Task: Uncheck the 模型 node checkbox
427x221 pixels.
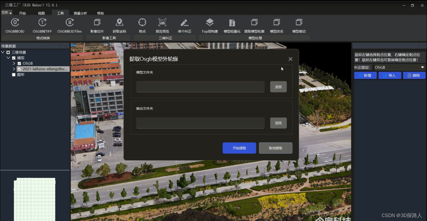Action: click(x=13, y=58)
